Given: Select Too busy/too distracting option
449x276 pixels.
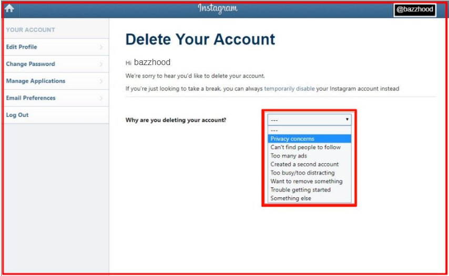Looking at the screenshot, I should (309, 173).
